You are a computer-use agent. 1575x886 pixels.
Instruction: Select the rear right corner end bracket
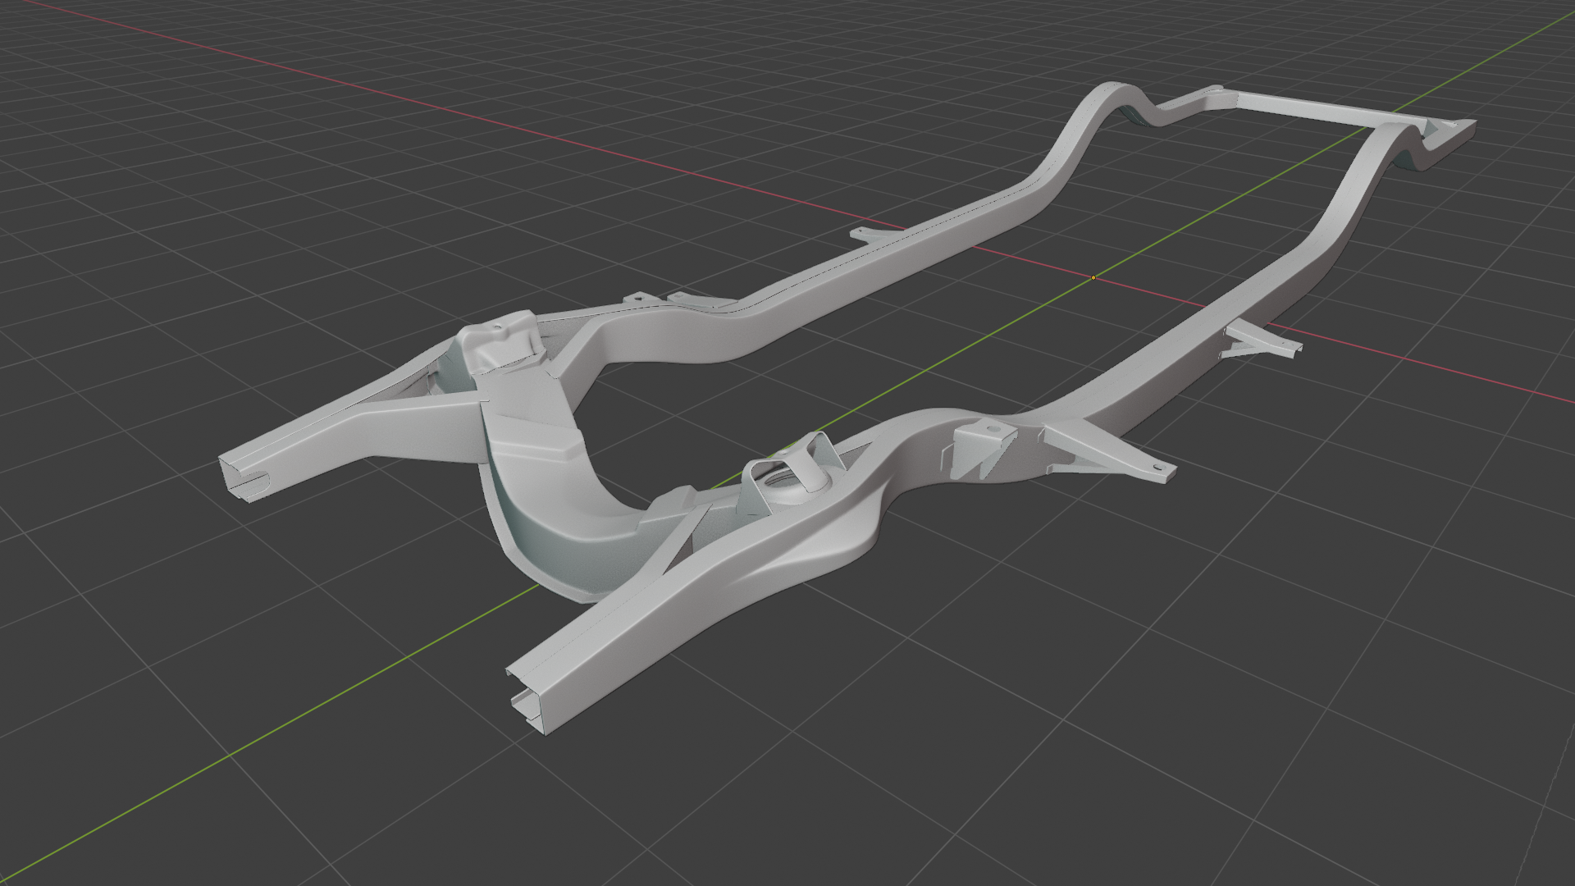pos(1450,131)
